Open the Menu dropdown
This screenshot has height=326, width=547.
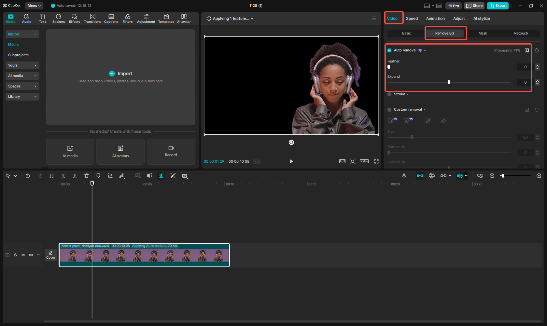click(x=34, y=6)
